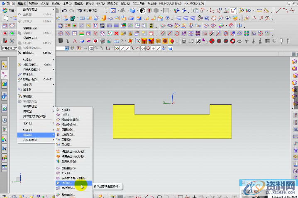Expand the selection filter combo box
298x198 pixels.
pos(67,48)
